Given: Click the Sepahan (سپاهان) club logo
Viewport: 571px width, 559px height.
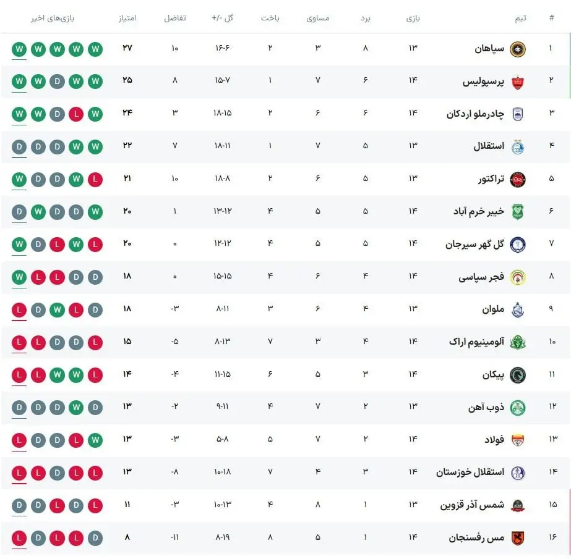Looking at the screenshot, I should click(517, 48).
